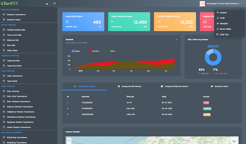Select Profil in the user menu
Image resolution: width=246 pixels, height=144 pixels.
click(x=222, y=18)
